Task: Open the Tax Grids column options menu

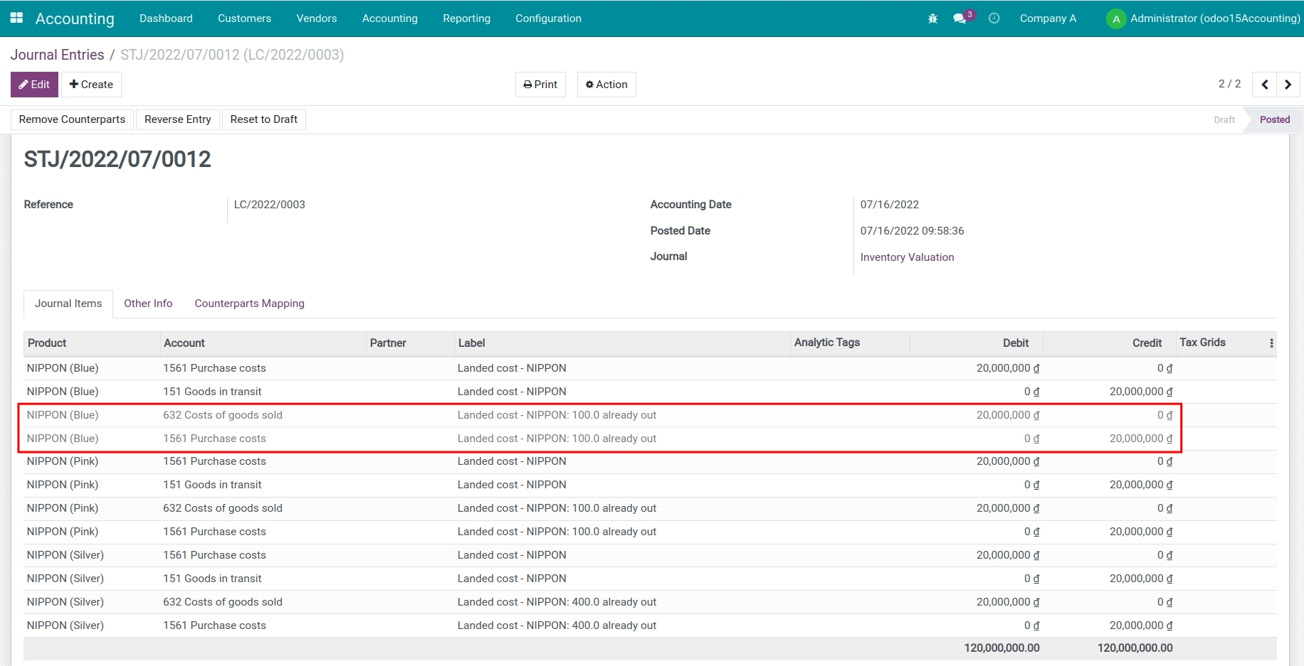Action: pyautogui.click(x=1271, y=343)
